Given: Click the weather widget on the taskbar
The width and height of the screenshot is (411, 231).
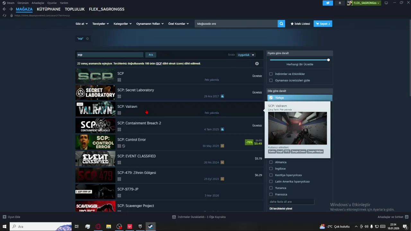Looking at the screenshot, I should click(x=334, y=227).
